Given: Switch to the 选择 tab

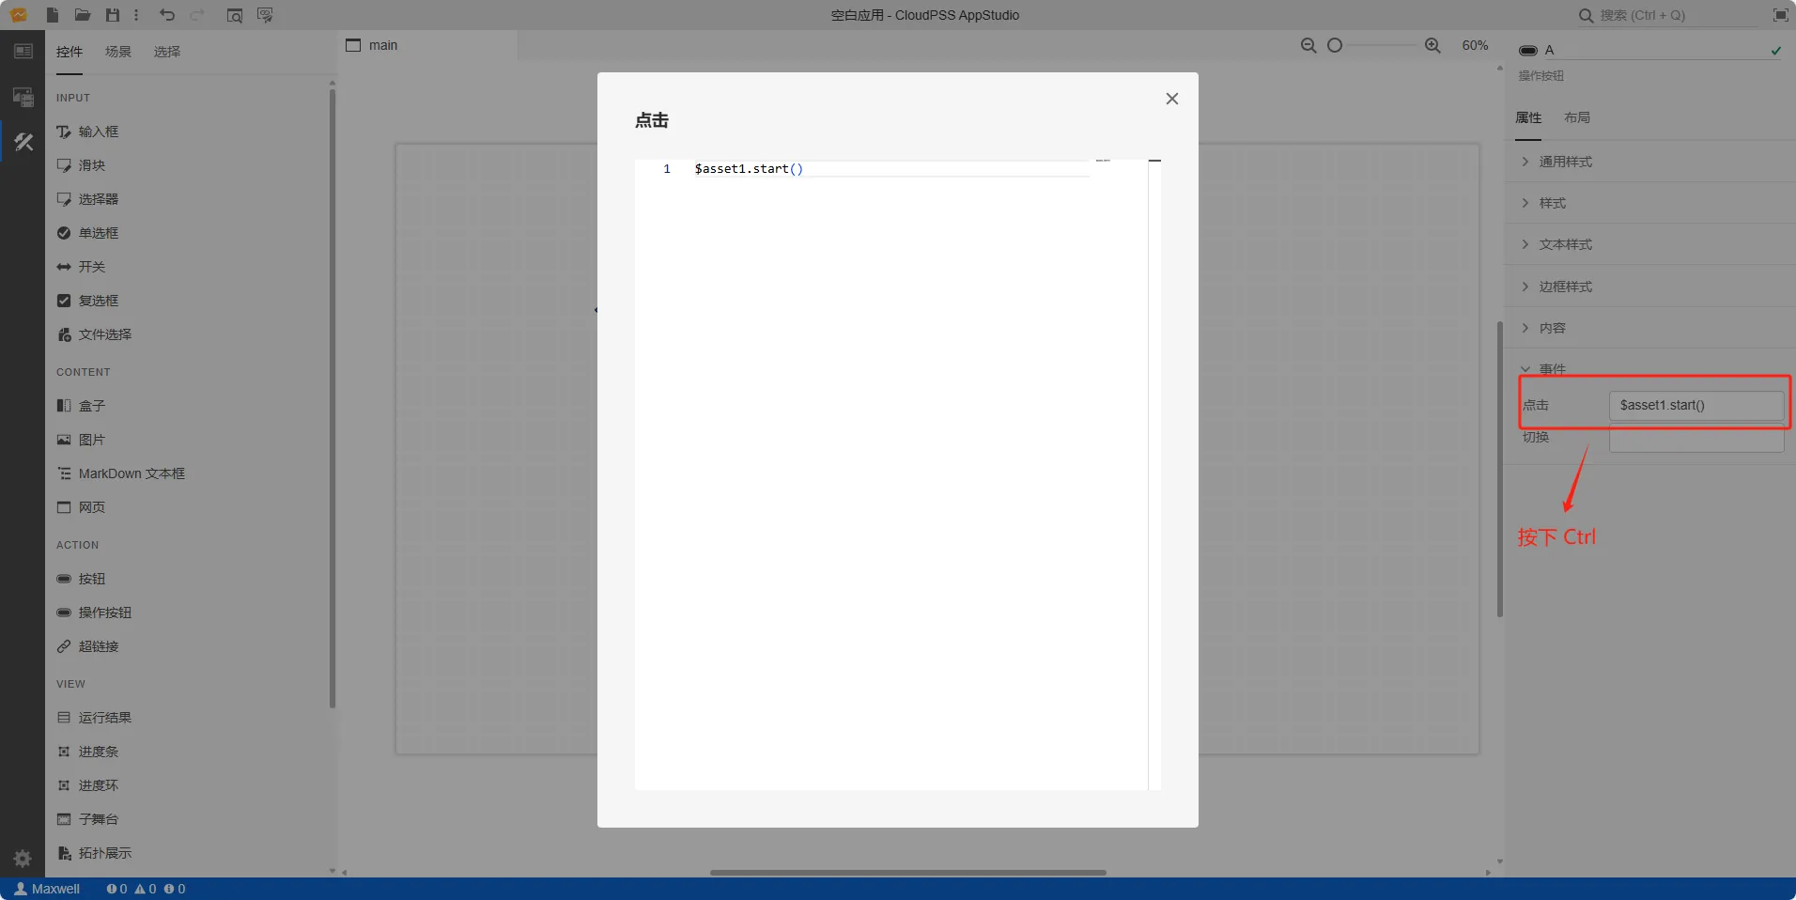Looking at the screenshot, I should coord(167,52).
